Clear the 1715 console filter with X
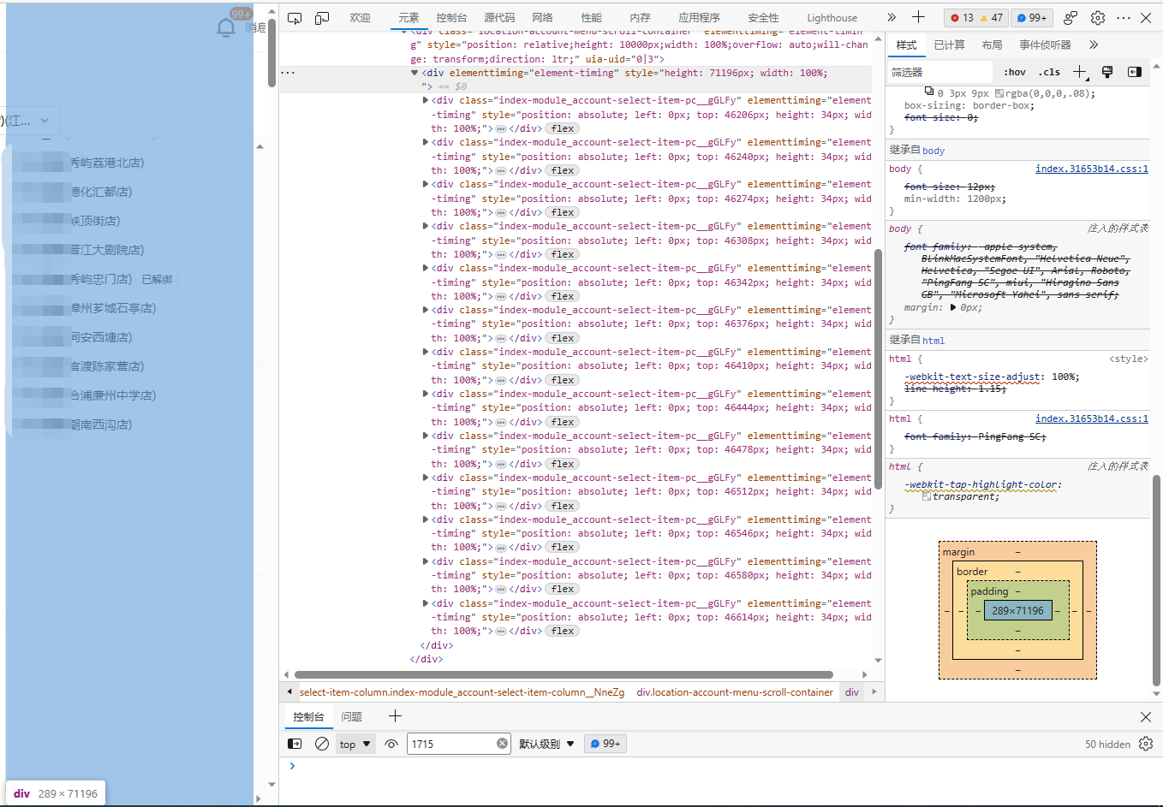This screenshot has width=1163, height=807. (502, 744)
